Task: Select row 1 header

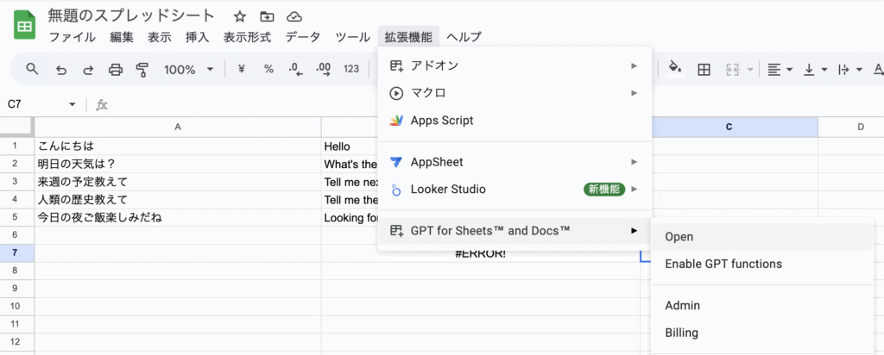Action: (17, 146)
